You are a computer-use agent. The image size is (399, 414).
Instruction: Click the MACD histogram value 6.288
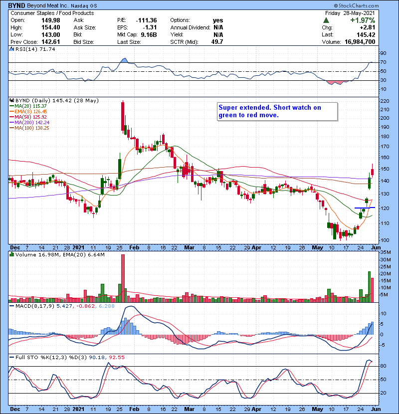coord(107,306)
